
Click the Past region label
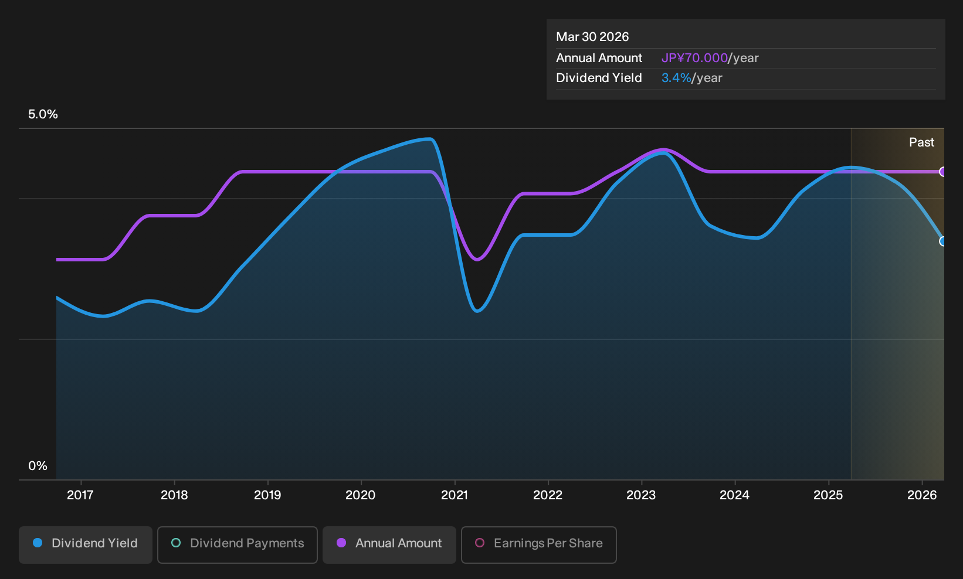922,142
